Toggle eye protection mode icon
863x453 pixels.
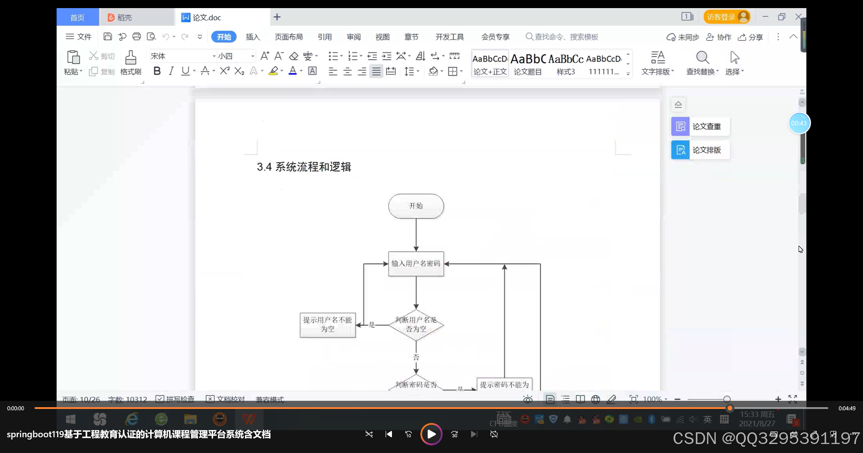point(528,399)
